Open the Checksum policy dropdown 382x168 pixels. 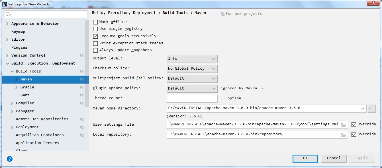click(192, 69)
